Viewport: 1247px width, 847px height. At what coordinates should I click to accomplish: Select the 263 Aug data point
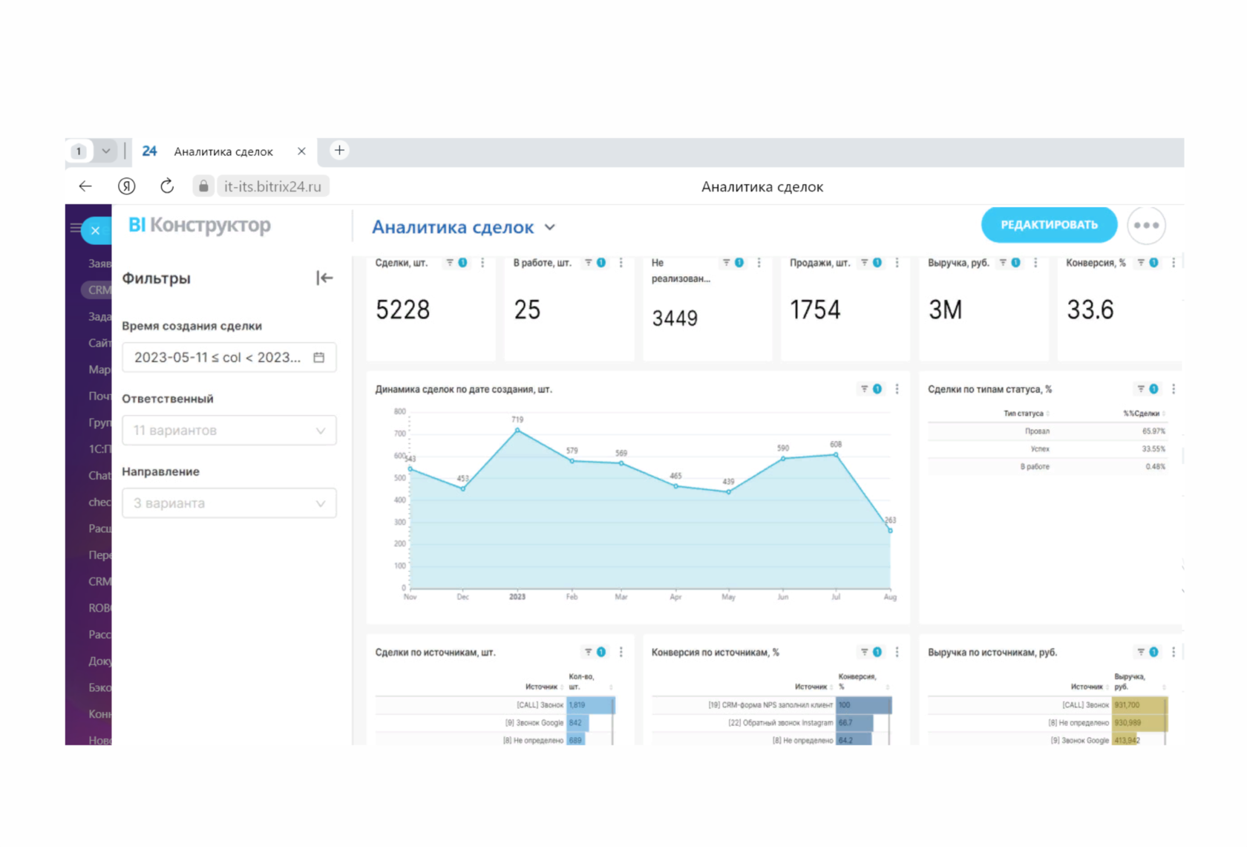point(890,530)
